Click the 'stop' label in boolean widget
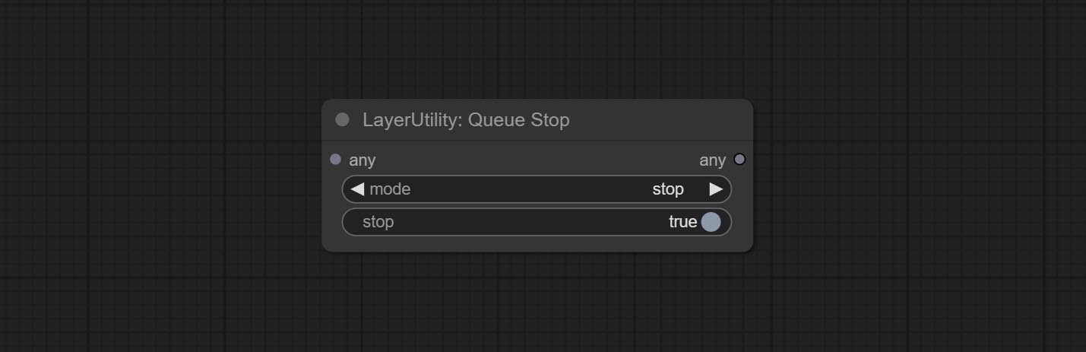This screenshot has width=1086, height=352. pos(378,222)
